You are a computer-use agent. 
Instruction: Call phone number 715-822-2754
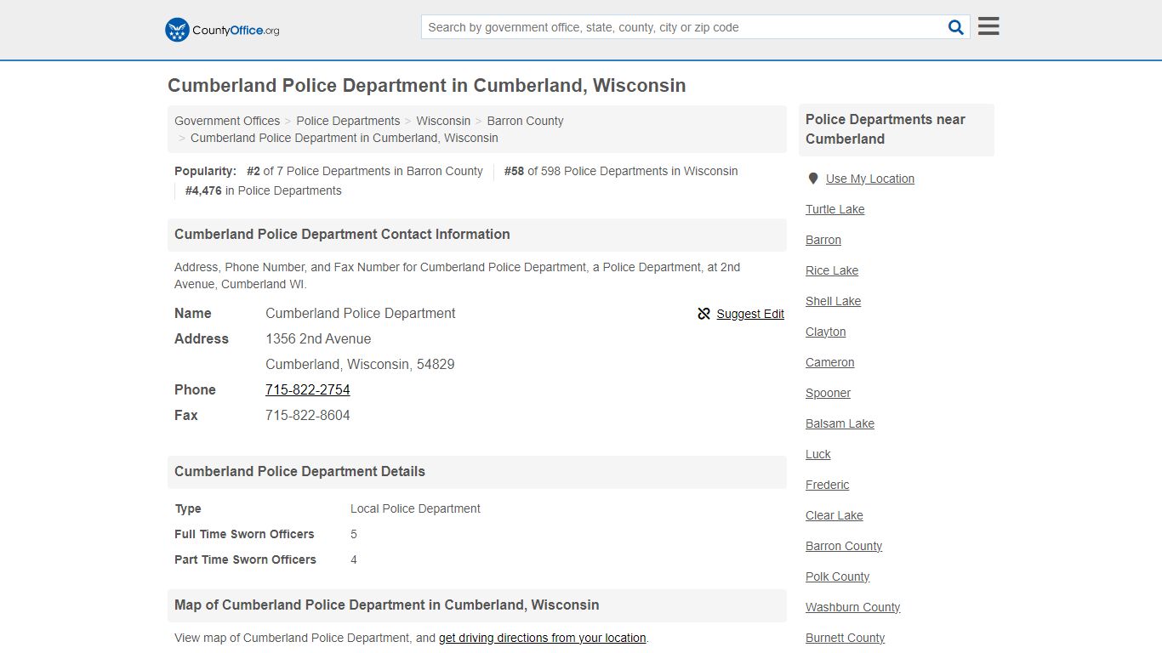(308, 389)
